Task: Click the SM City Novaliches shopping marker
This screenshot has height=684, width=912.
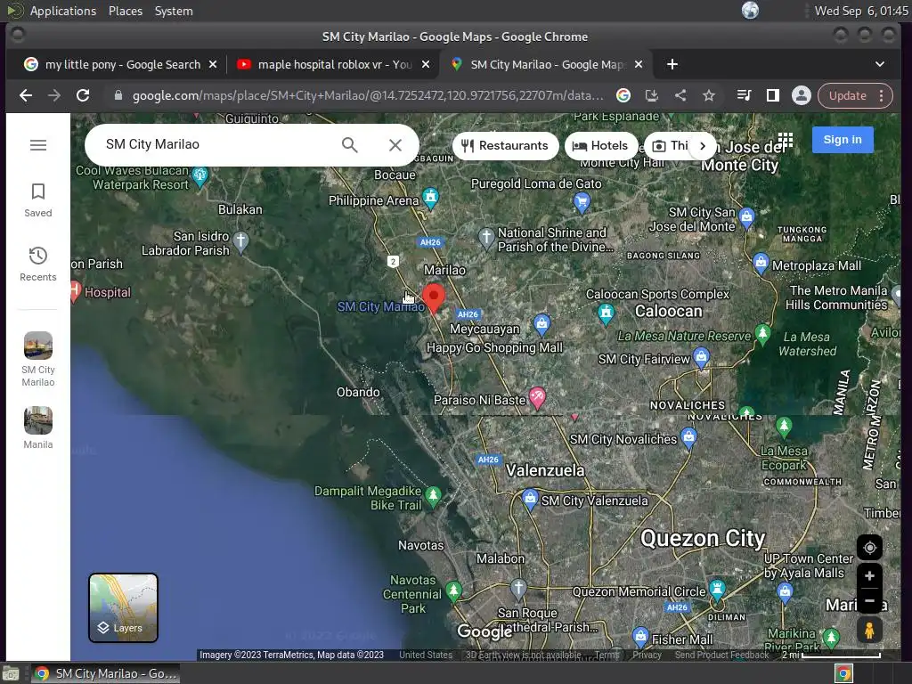Action: [688, 437]
